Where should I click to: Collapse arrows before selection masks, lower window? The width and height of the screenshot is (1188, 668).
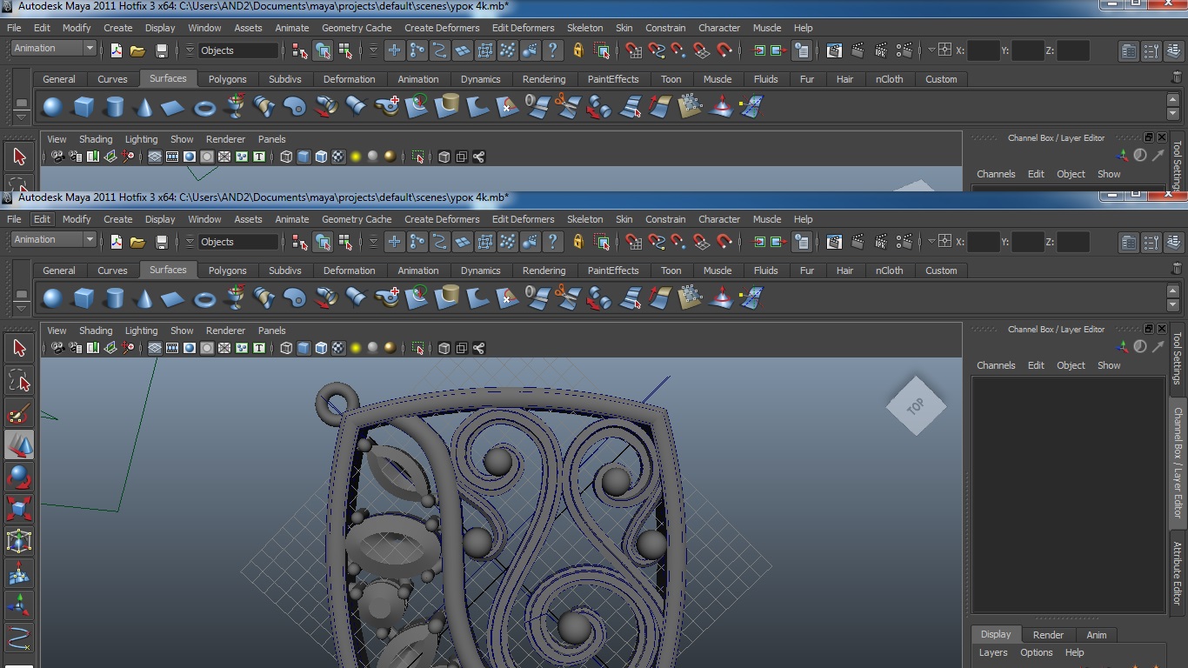[373, 242]
